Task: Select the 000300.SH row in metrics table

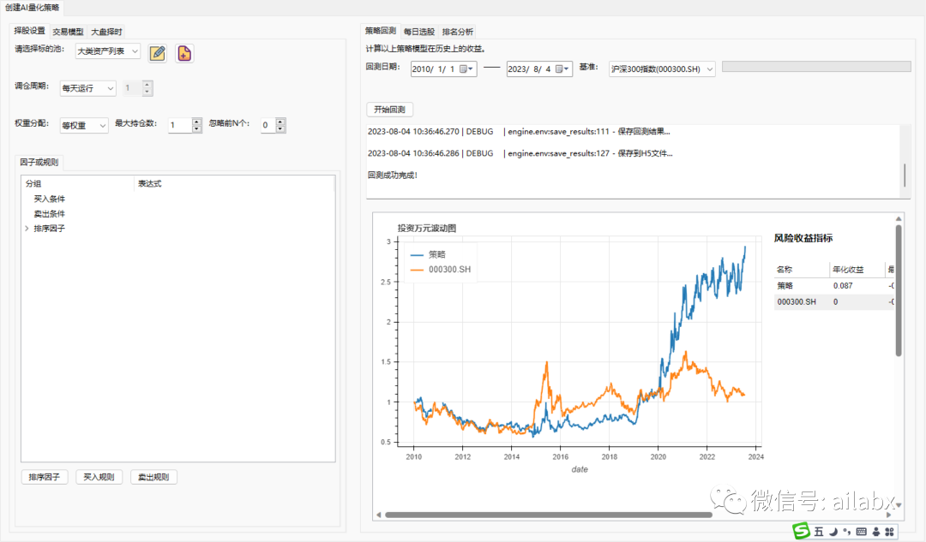Action: (834, 301)
